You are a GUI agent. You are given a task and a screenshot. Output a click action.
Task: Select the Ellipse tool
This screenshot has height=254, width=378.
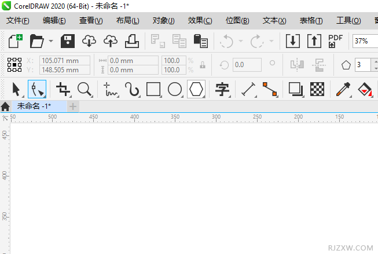click(175, 90)
